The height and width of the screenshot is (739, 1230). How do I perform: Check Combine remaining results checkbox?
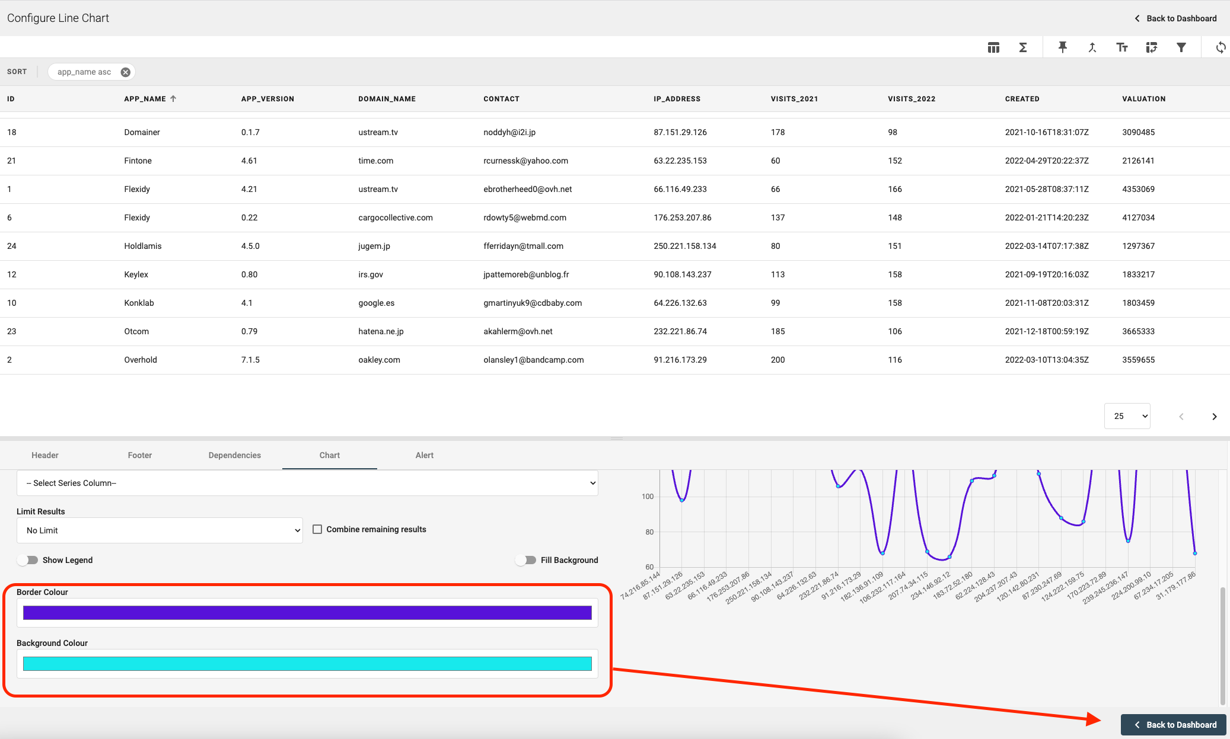tap(317, 529)
